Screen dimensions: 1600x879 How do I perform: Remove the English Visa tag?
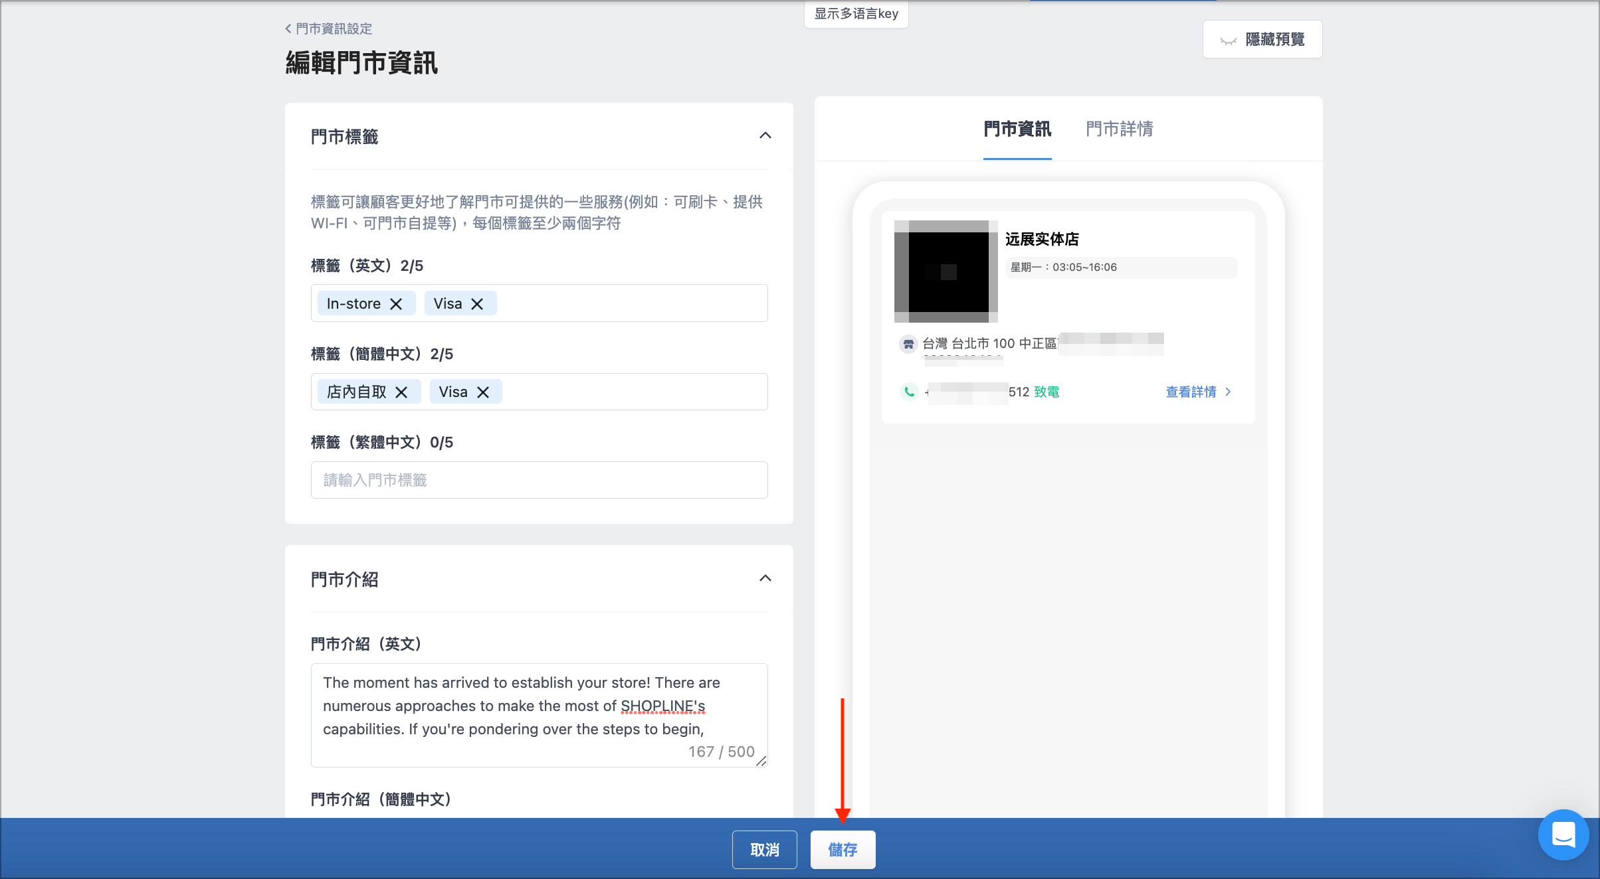477,304
